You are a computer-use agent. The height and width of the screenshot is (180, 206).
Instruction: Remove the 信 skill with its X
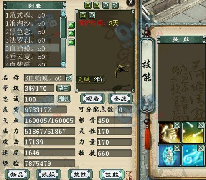(177, 125)
